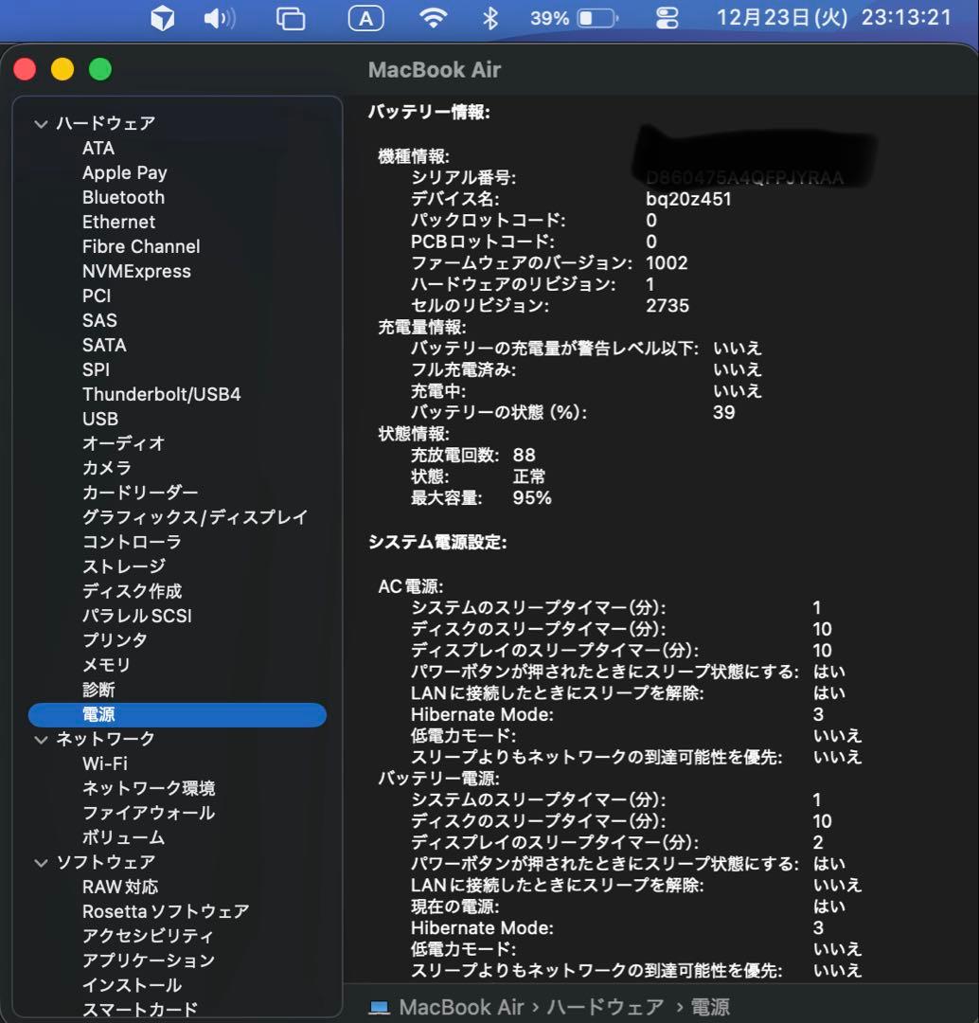Click the shield icon in menu bar
Image resolution: width=979 pixels, height=1023 pixels.
pos(161,18)
